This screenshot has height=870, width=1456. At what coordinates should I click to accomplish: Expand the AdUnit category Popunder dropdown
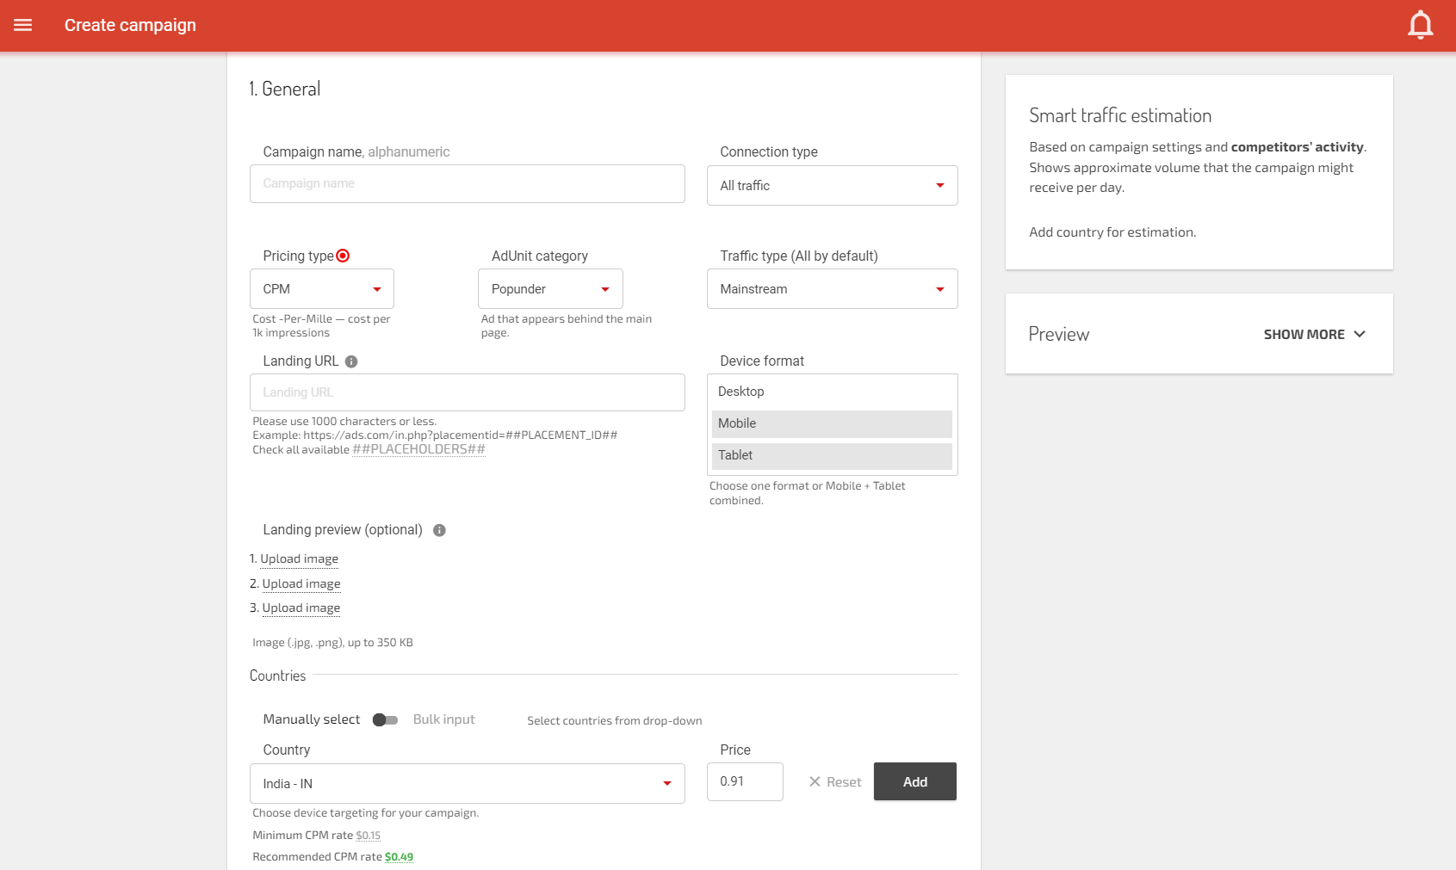549,289
